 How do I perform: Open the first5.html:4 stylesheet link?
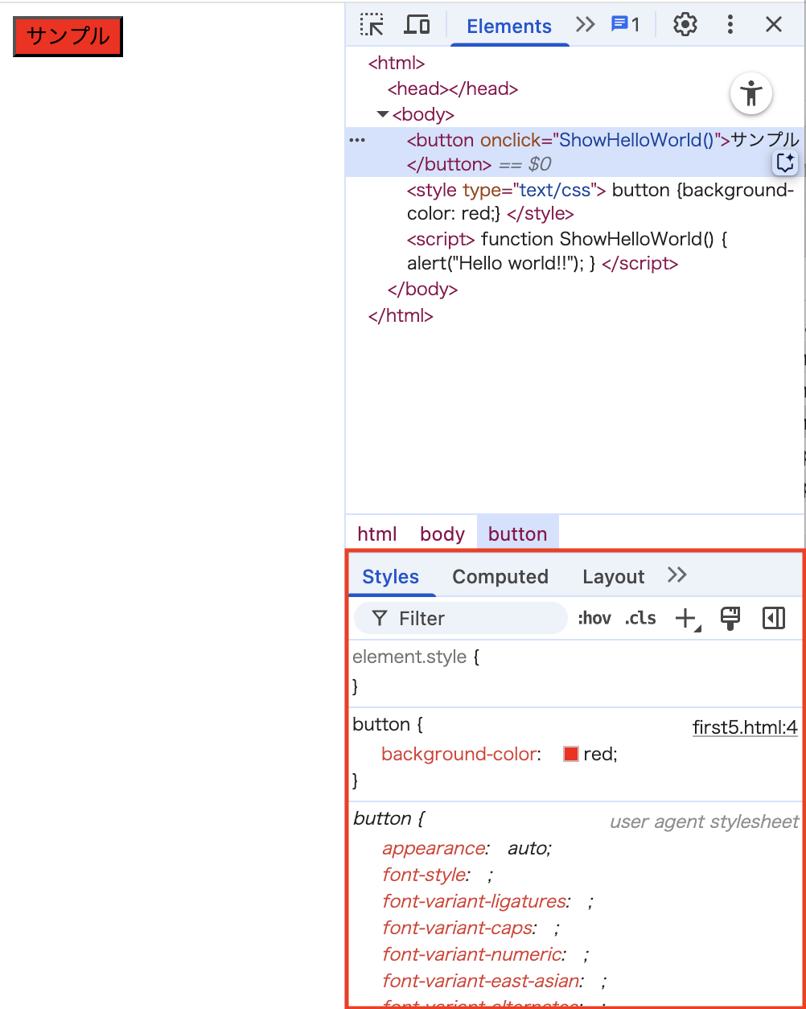[744, 727]
